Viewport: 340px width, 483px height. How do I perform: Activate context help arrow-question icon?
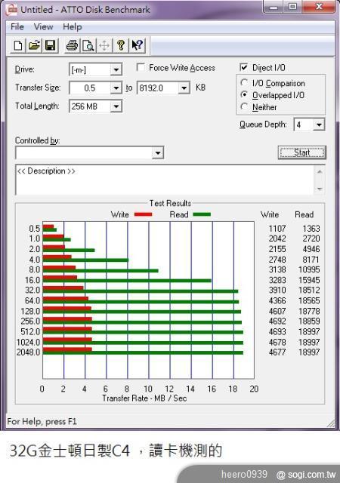pos(137,45)
